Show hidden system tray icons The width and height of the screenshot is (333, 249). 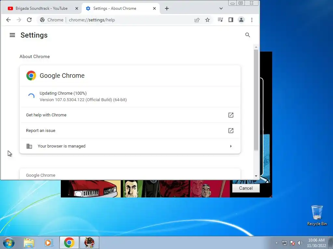click(276, 243)
